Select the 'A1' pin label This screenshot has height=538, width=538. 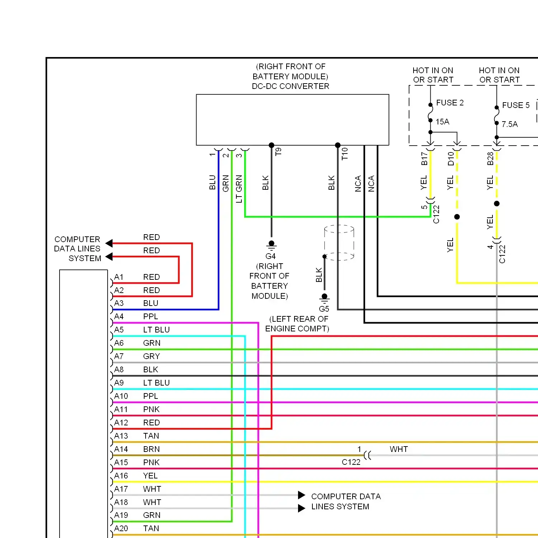119,277
